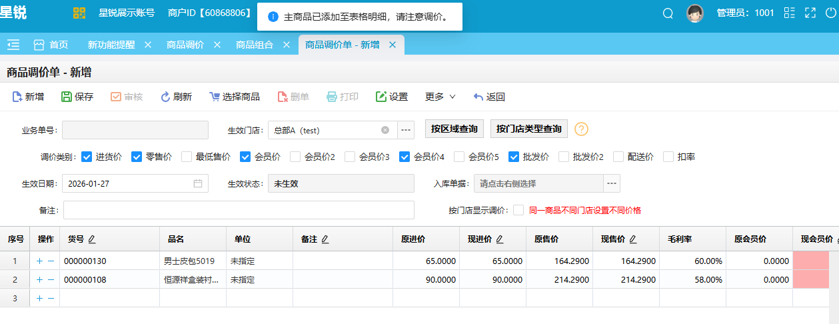Screen dimensions: 839x324
Task: Expand the 更多 dropdown menu
Action: point(440,97)
